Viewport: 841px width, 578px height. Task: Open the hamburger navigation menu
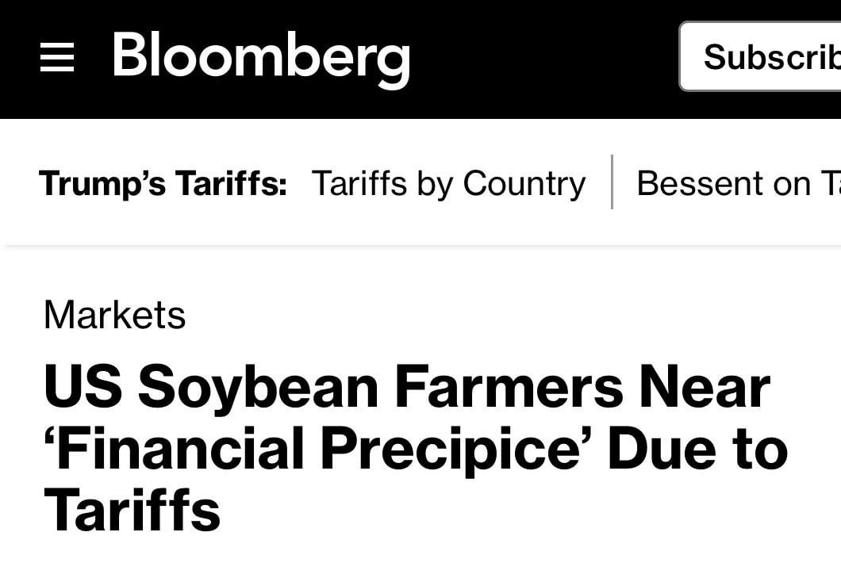(57, 57)
